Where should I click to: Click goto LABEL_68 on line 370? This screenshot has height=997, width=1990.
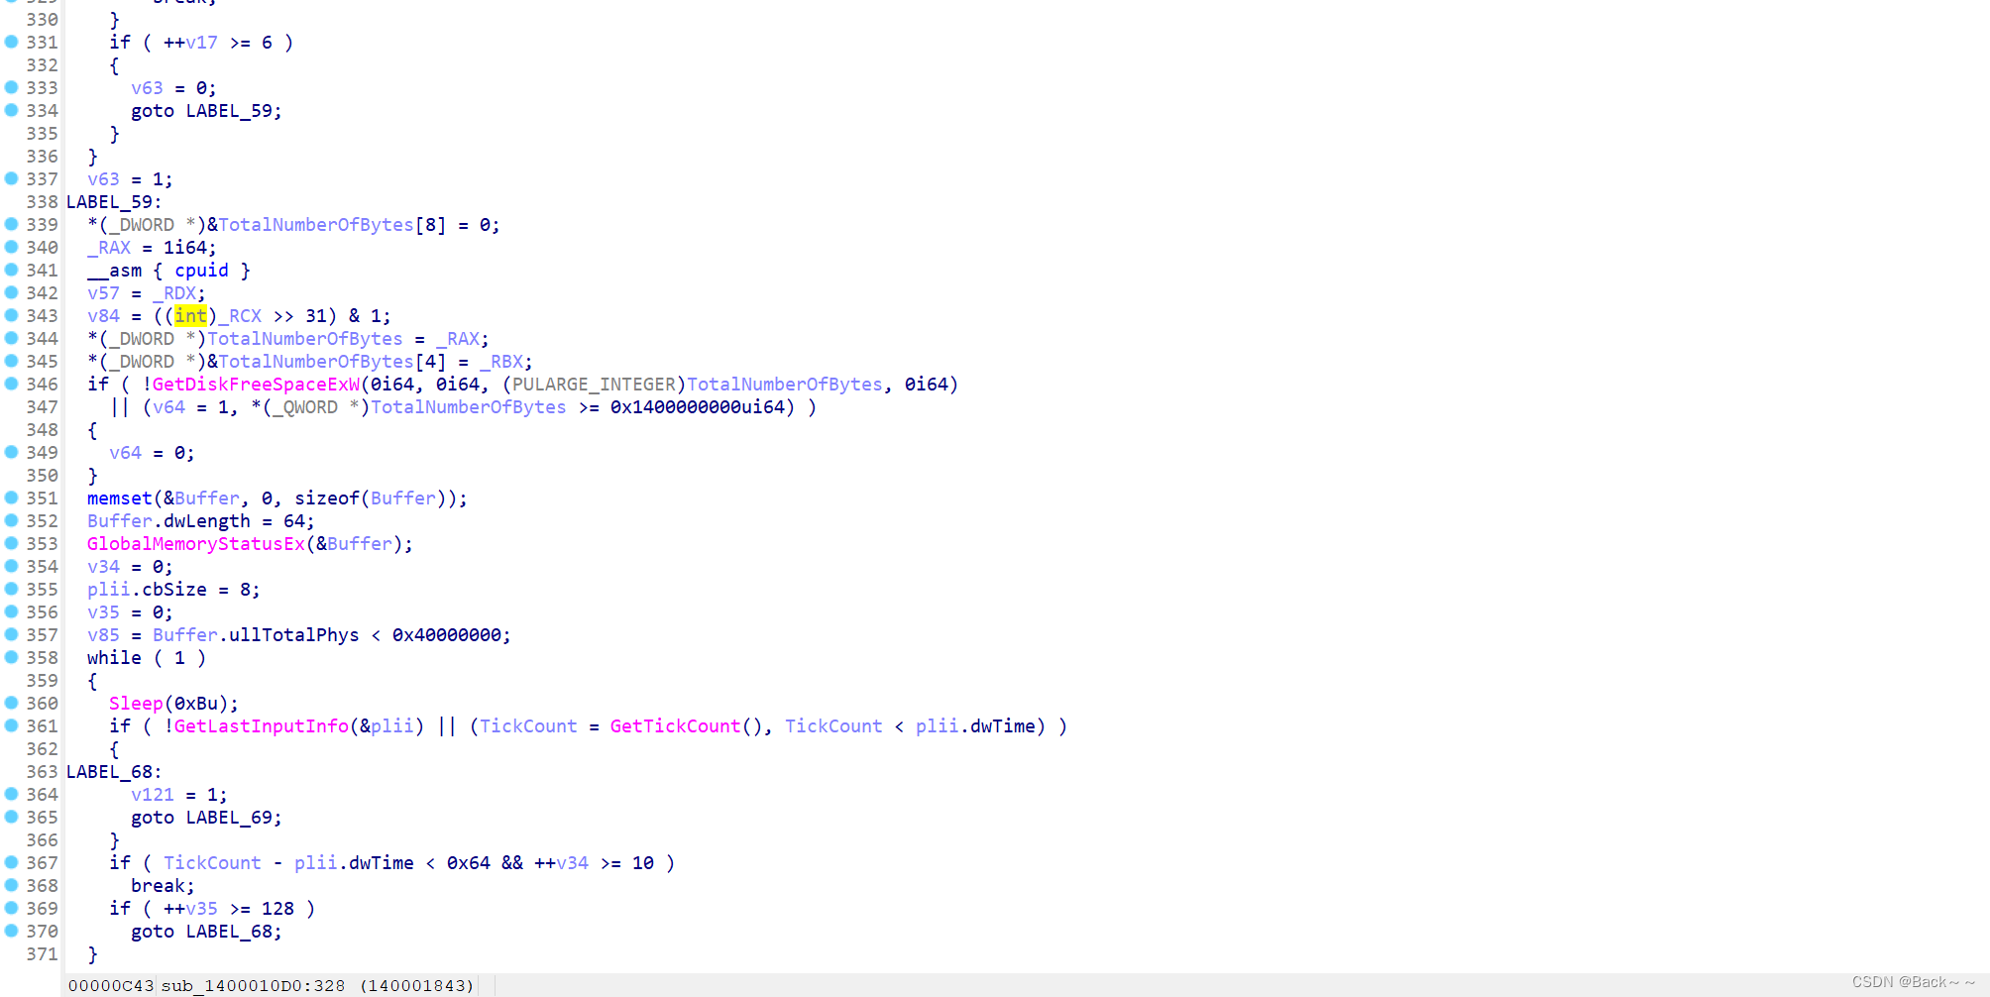(206, 932)
